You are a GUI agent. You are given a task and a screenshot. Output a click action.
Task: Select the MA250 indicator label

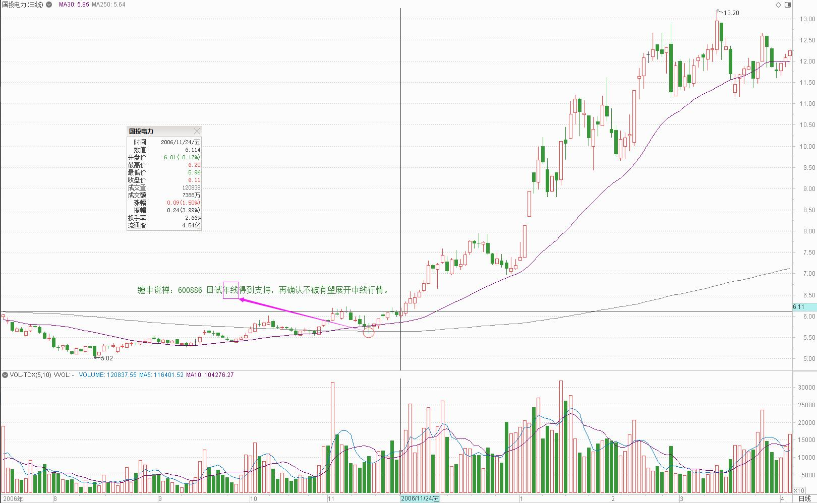pyautogui.click(x=108, y=5)
